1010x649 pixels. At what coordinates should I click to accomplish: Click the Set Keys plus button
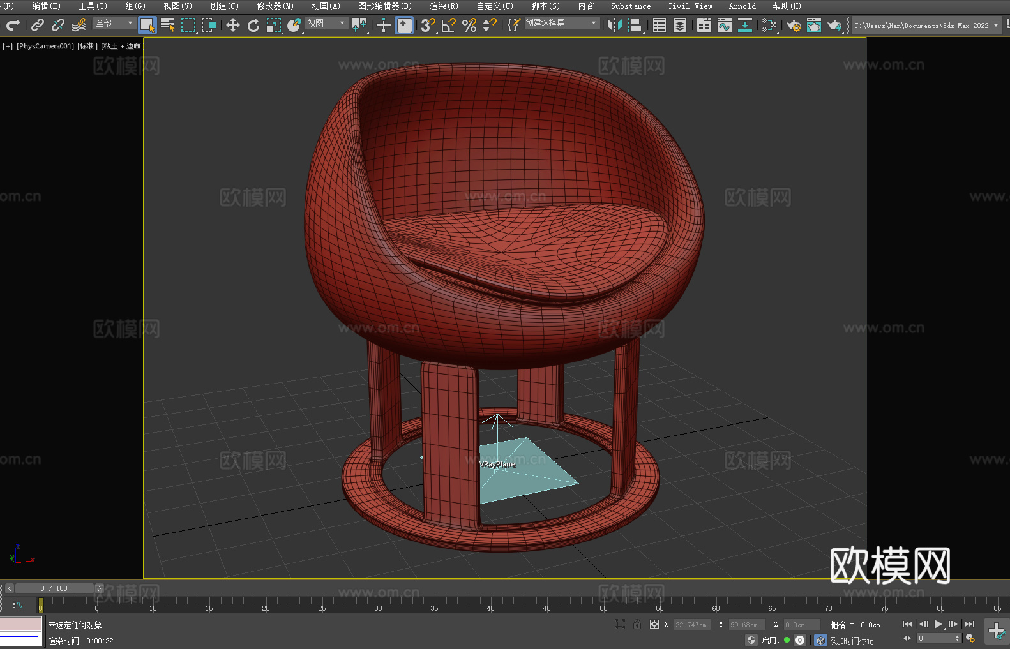coord(997,631)
